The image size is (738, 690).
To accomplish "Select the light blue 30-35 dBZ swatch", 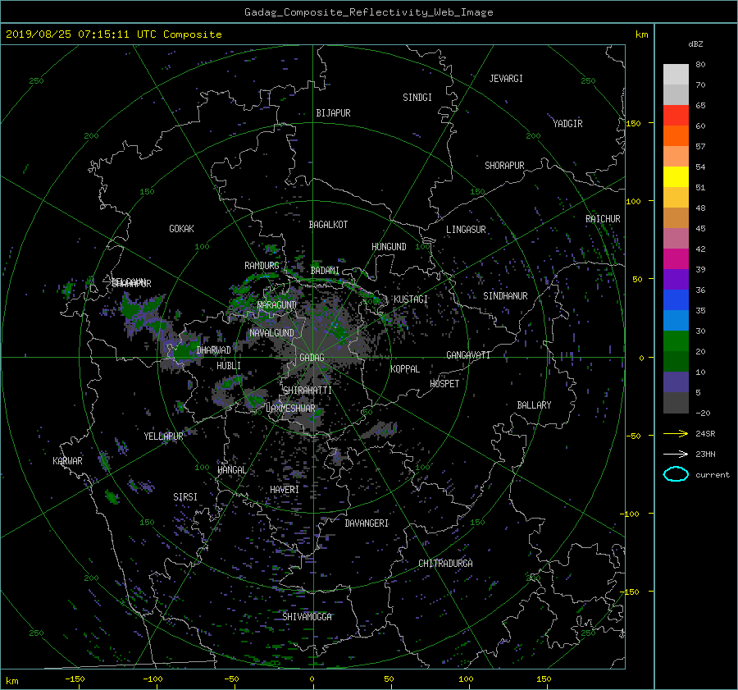I will click(676, 321).
